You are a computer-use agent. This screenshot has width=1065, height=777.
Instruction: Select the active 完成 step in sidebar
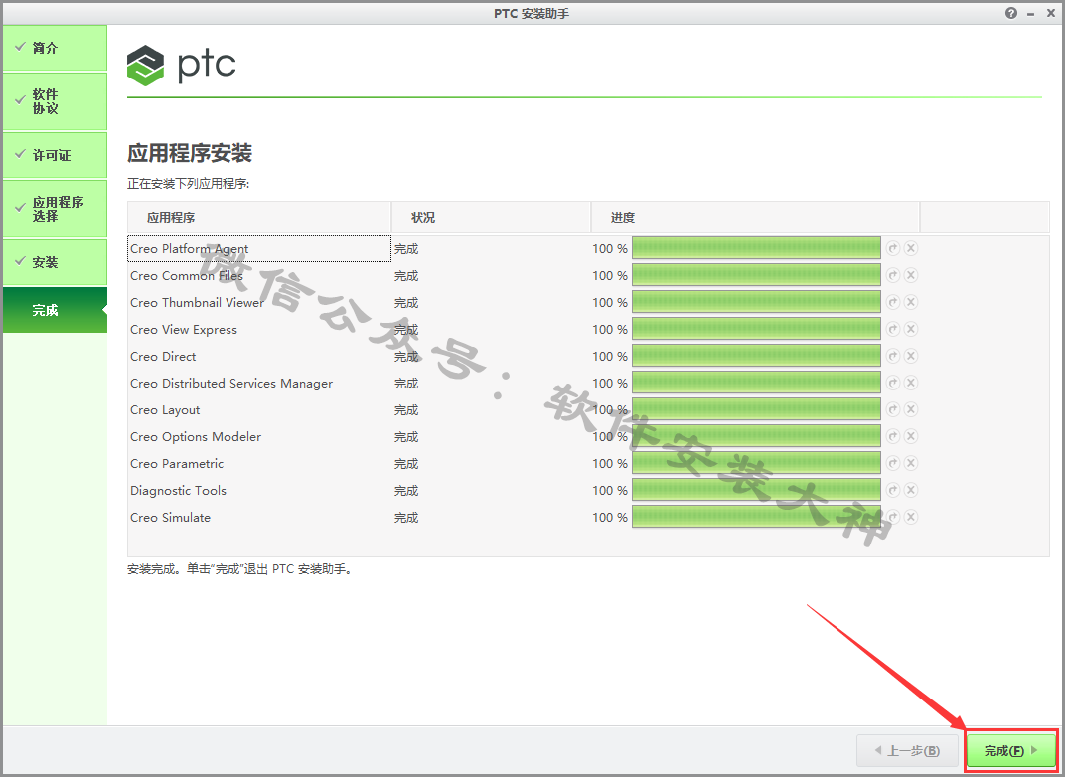(x=55, y=310)
